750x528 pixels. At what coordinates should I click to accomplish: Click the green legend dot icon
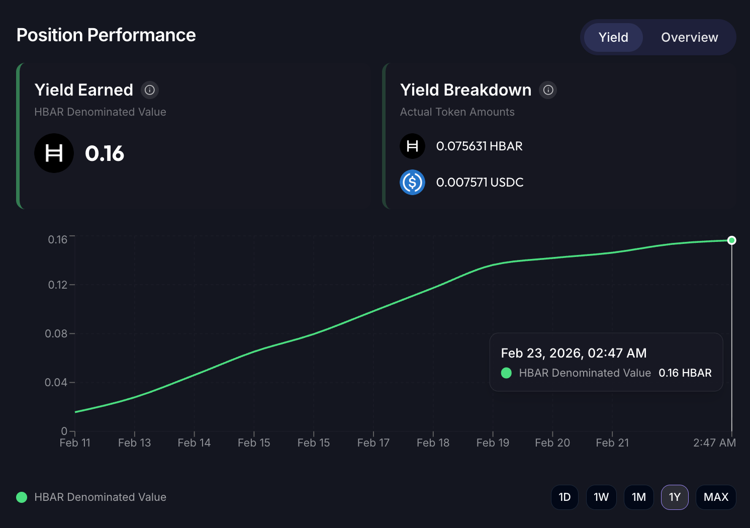tap(22, 497)
